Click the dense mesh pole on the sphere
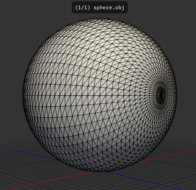 click(x=161, y=95)
